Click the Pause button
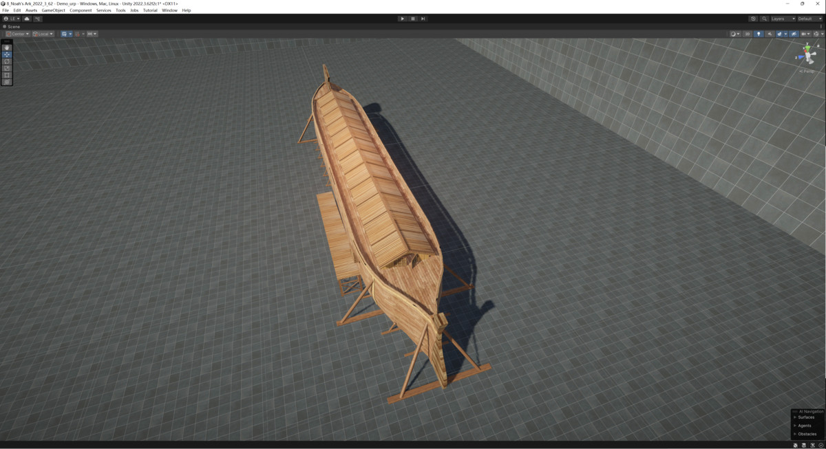 click(413, 19)
